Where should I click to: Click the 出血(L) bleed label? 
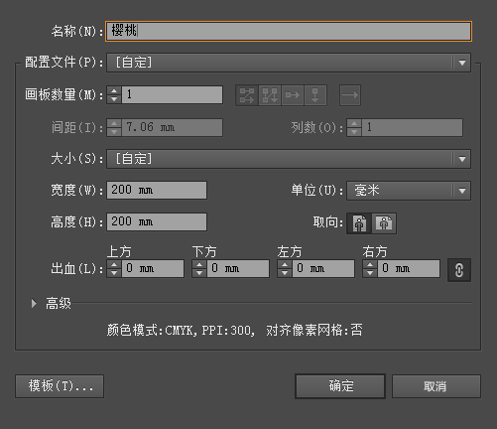coord(76,269)
